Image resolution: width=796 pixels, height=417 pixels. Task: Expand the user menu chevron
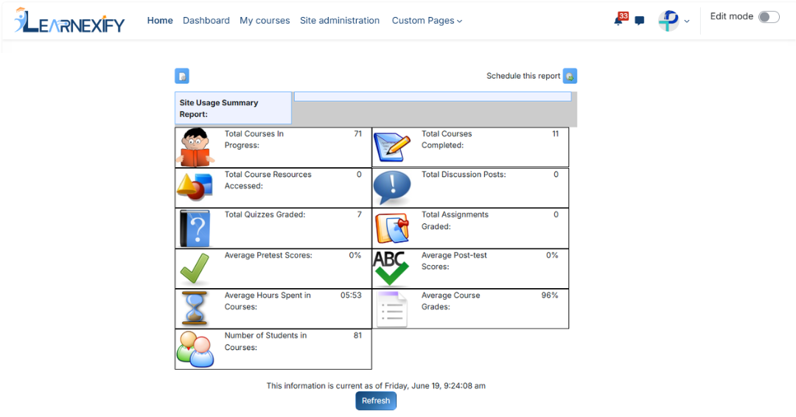pyautogui.click(x=687, y=21)
